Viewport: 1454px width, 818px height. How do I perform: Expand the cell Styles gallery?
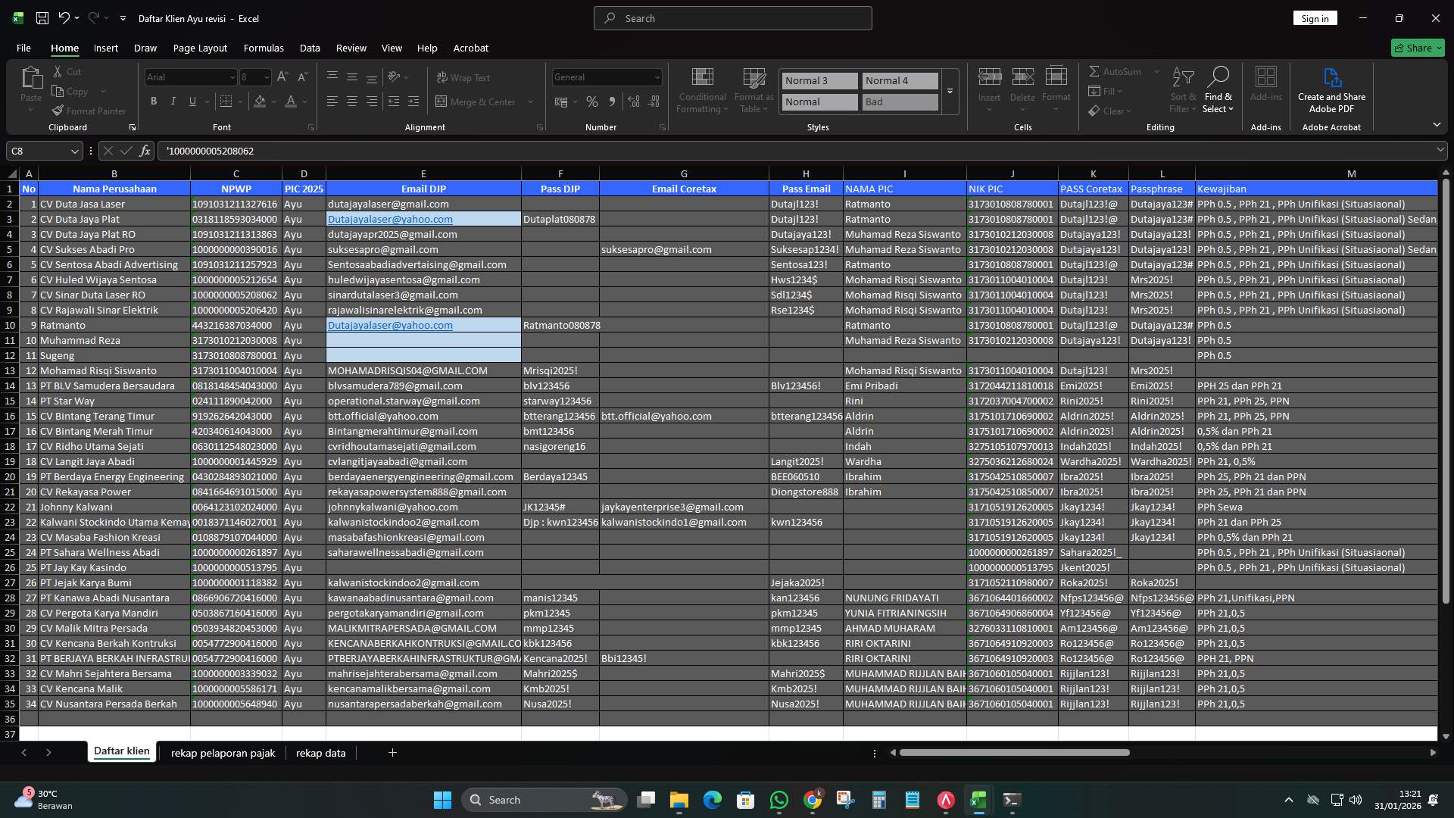950,92
